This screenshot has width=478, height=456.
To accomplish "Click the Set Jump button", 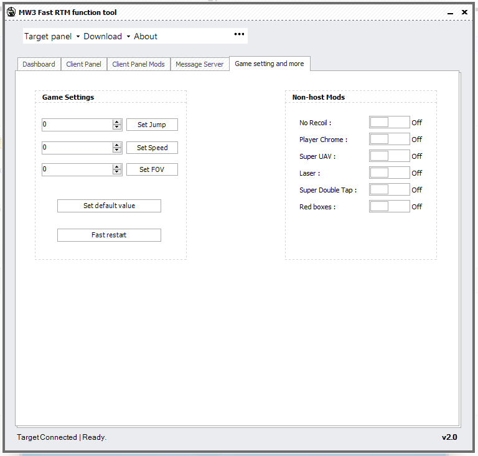I will (x=152, y=125).
